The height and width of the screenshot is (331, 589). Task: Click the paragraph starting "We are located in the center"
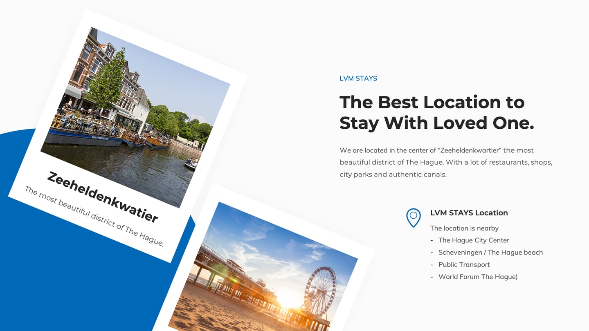point(446,162)
